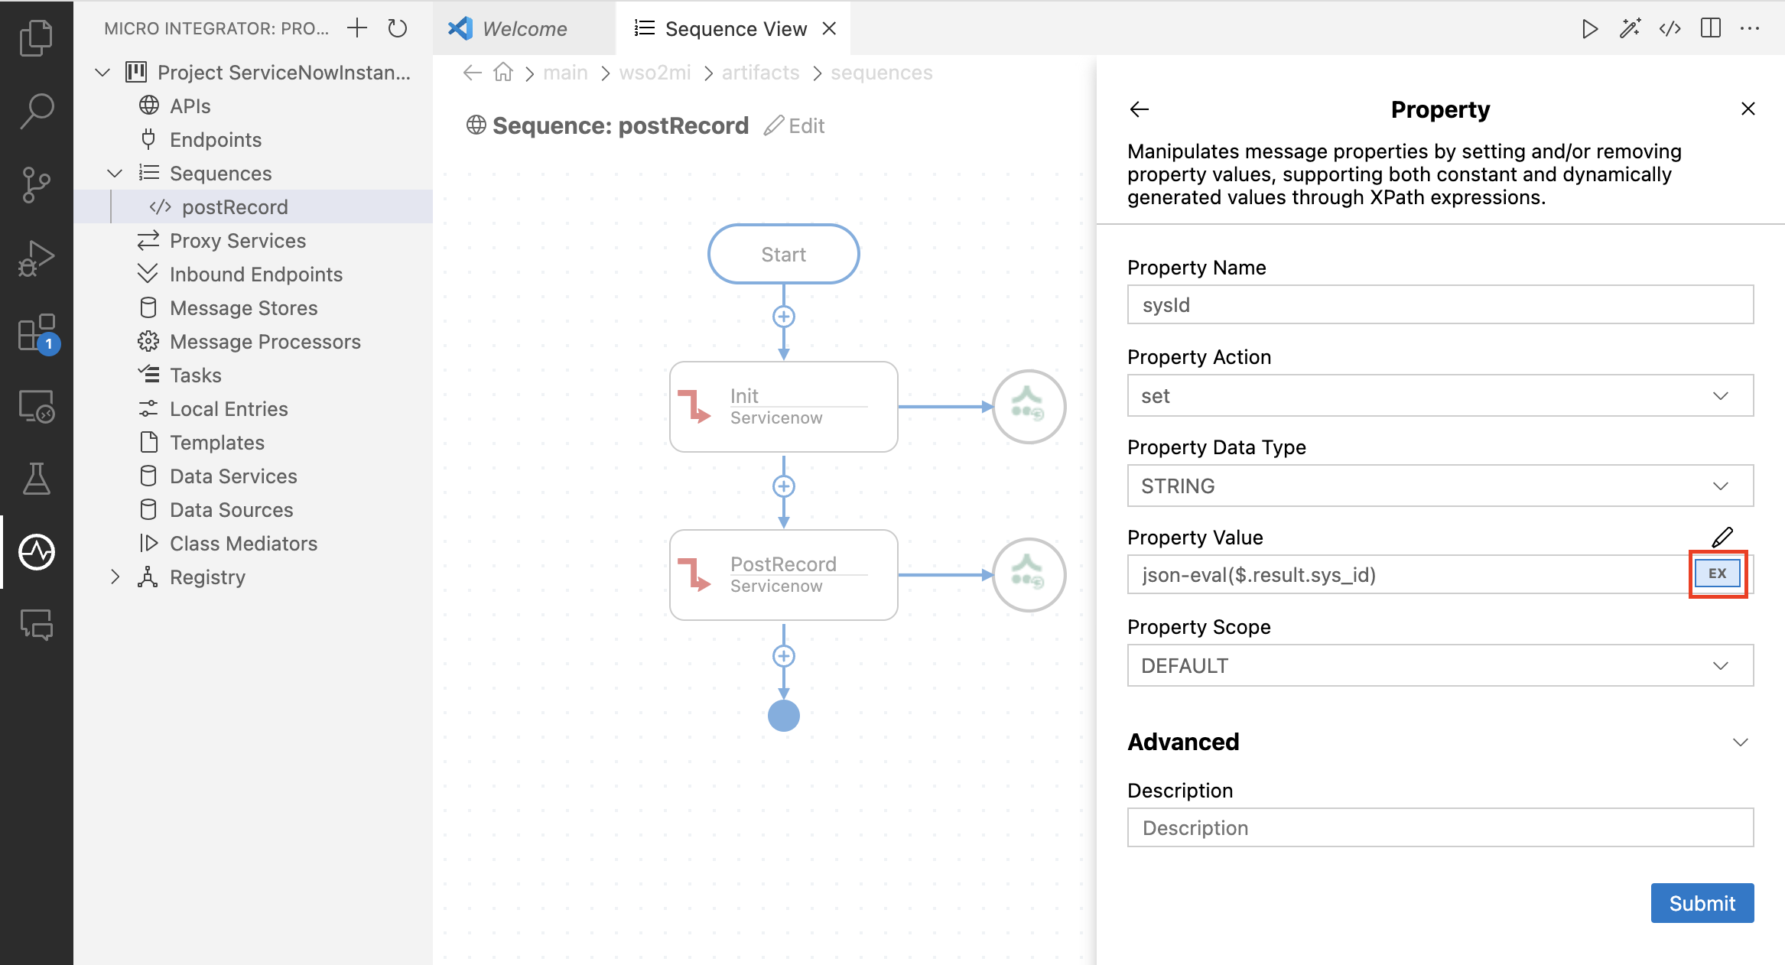This screenshot has height=965, width=1785.
Task: Open the more actions ellipsis menu
Action: pos(1750,28)
